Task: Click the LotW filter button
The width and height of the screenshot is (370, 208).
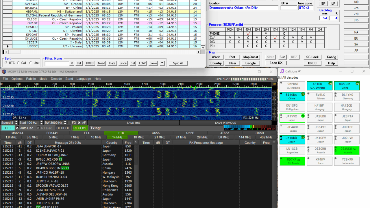Action: [x=142, y=63]
